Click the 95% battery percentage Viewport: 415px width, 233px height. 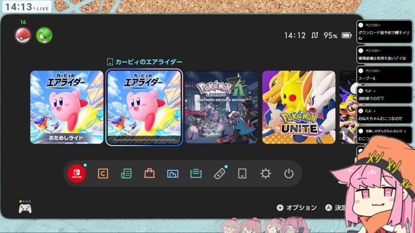[x=330, y=35]
